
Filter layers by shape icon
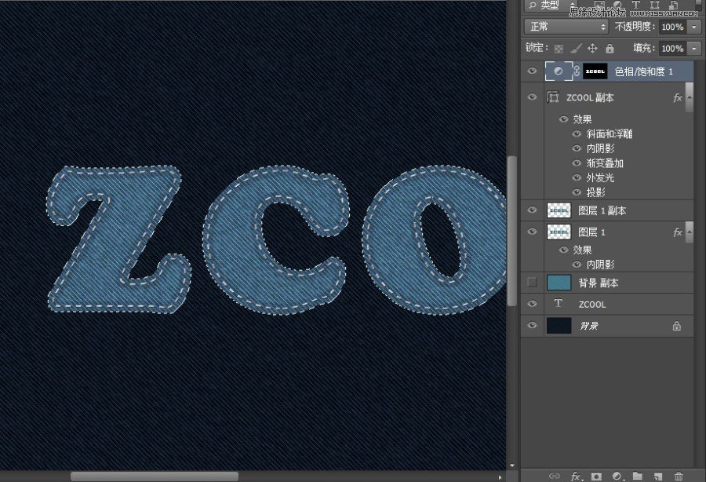pos(654,5)
